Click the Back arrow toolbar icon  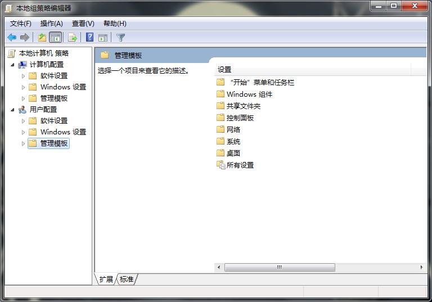pos(12,37)
